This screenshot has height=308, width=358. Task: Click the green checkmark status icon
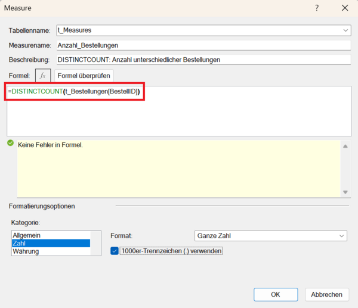point(11,143)
